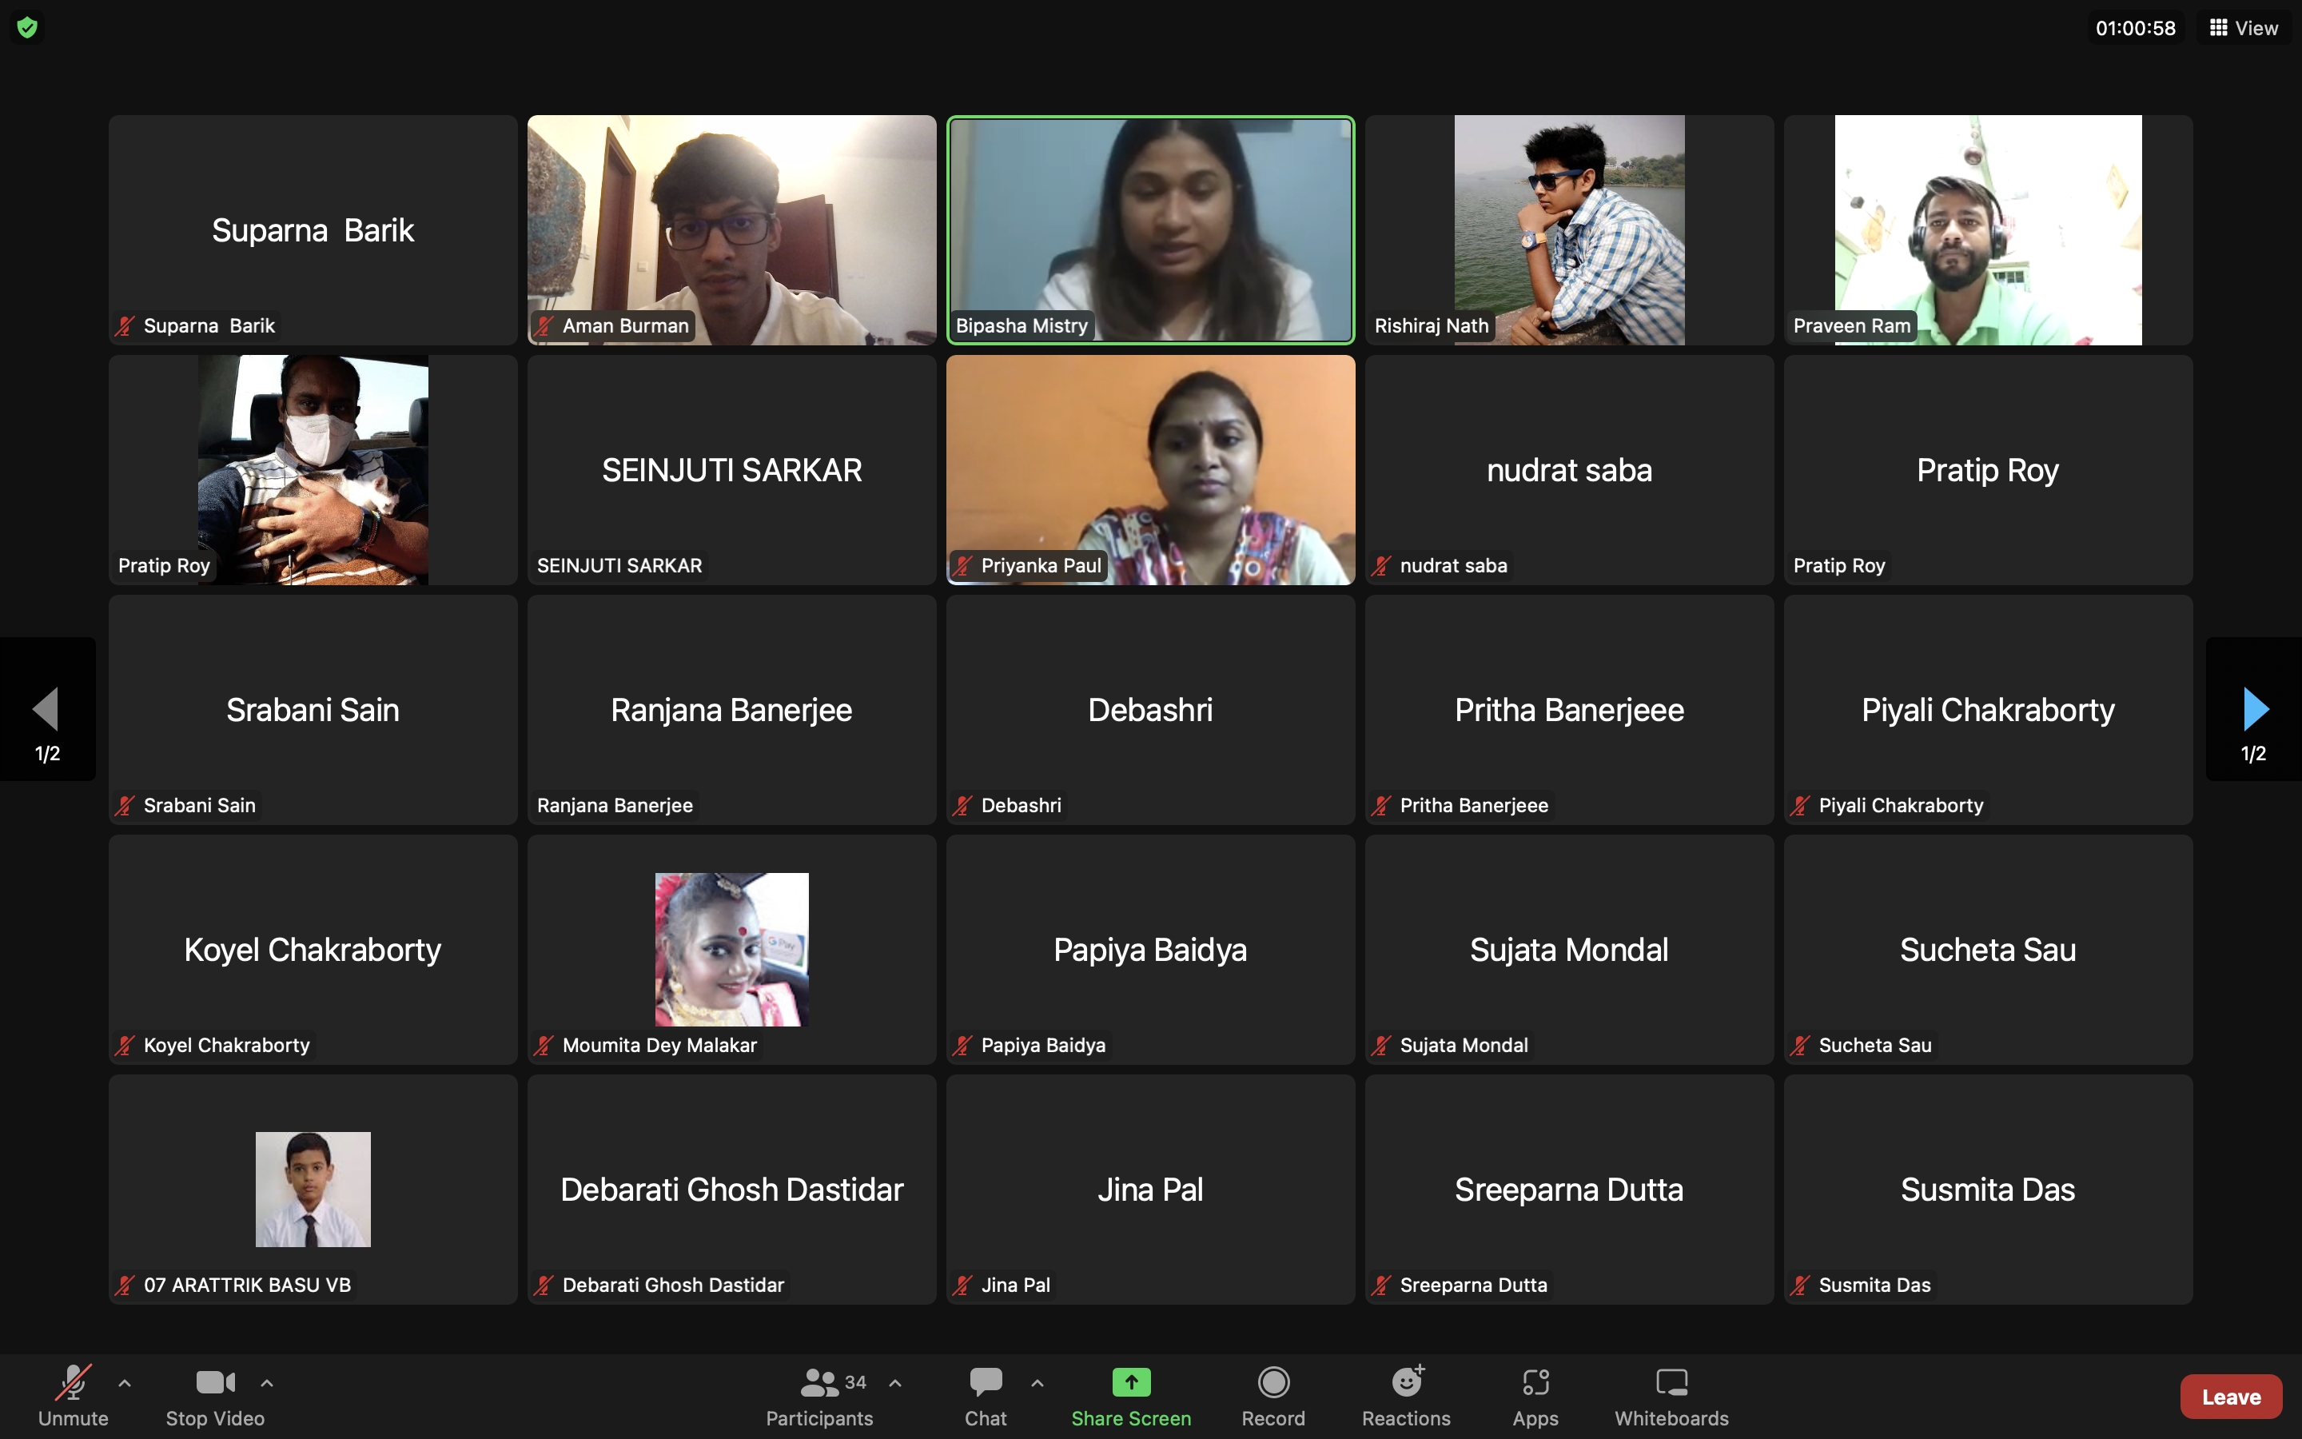Open the View layout menu
2302x1439 pixels.
tap(2243, 28)
